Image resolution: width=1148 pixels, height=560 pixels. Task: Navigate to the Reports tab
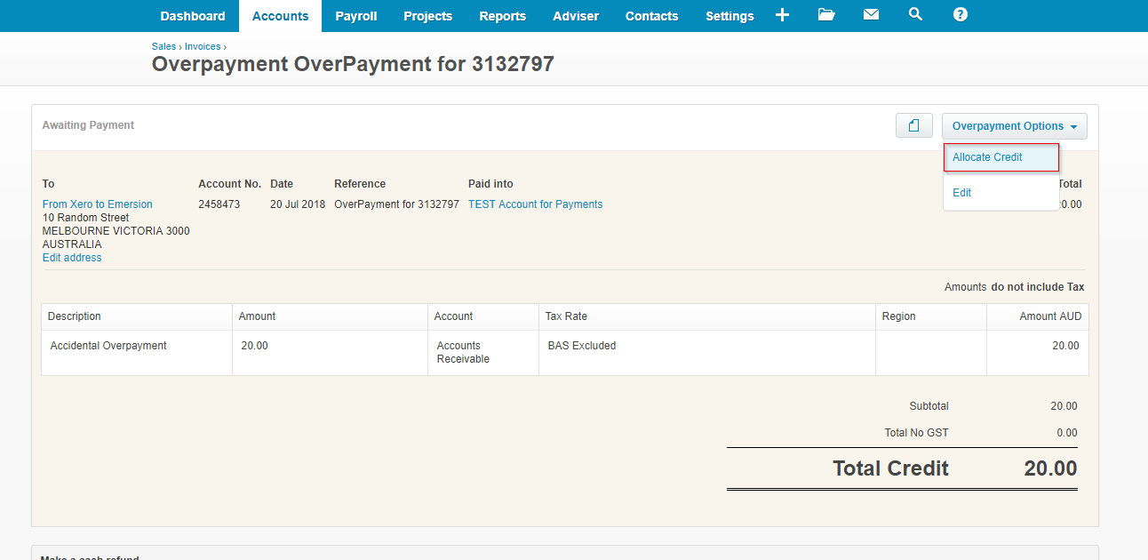click(x=502, y=16)
